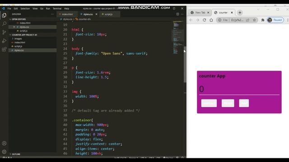Click the Explorer panel more actions ellipsis

point(52,14)
